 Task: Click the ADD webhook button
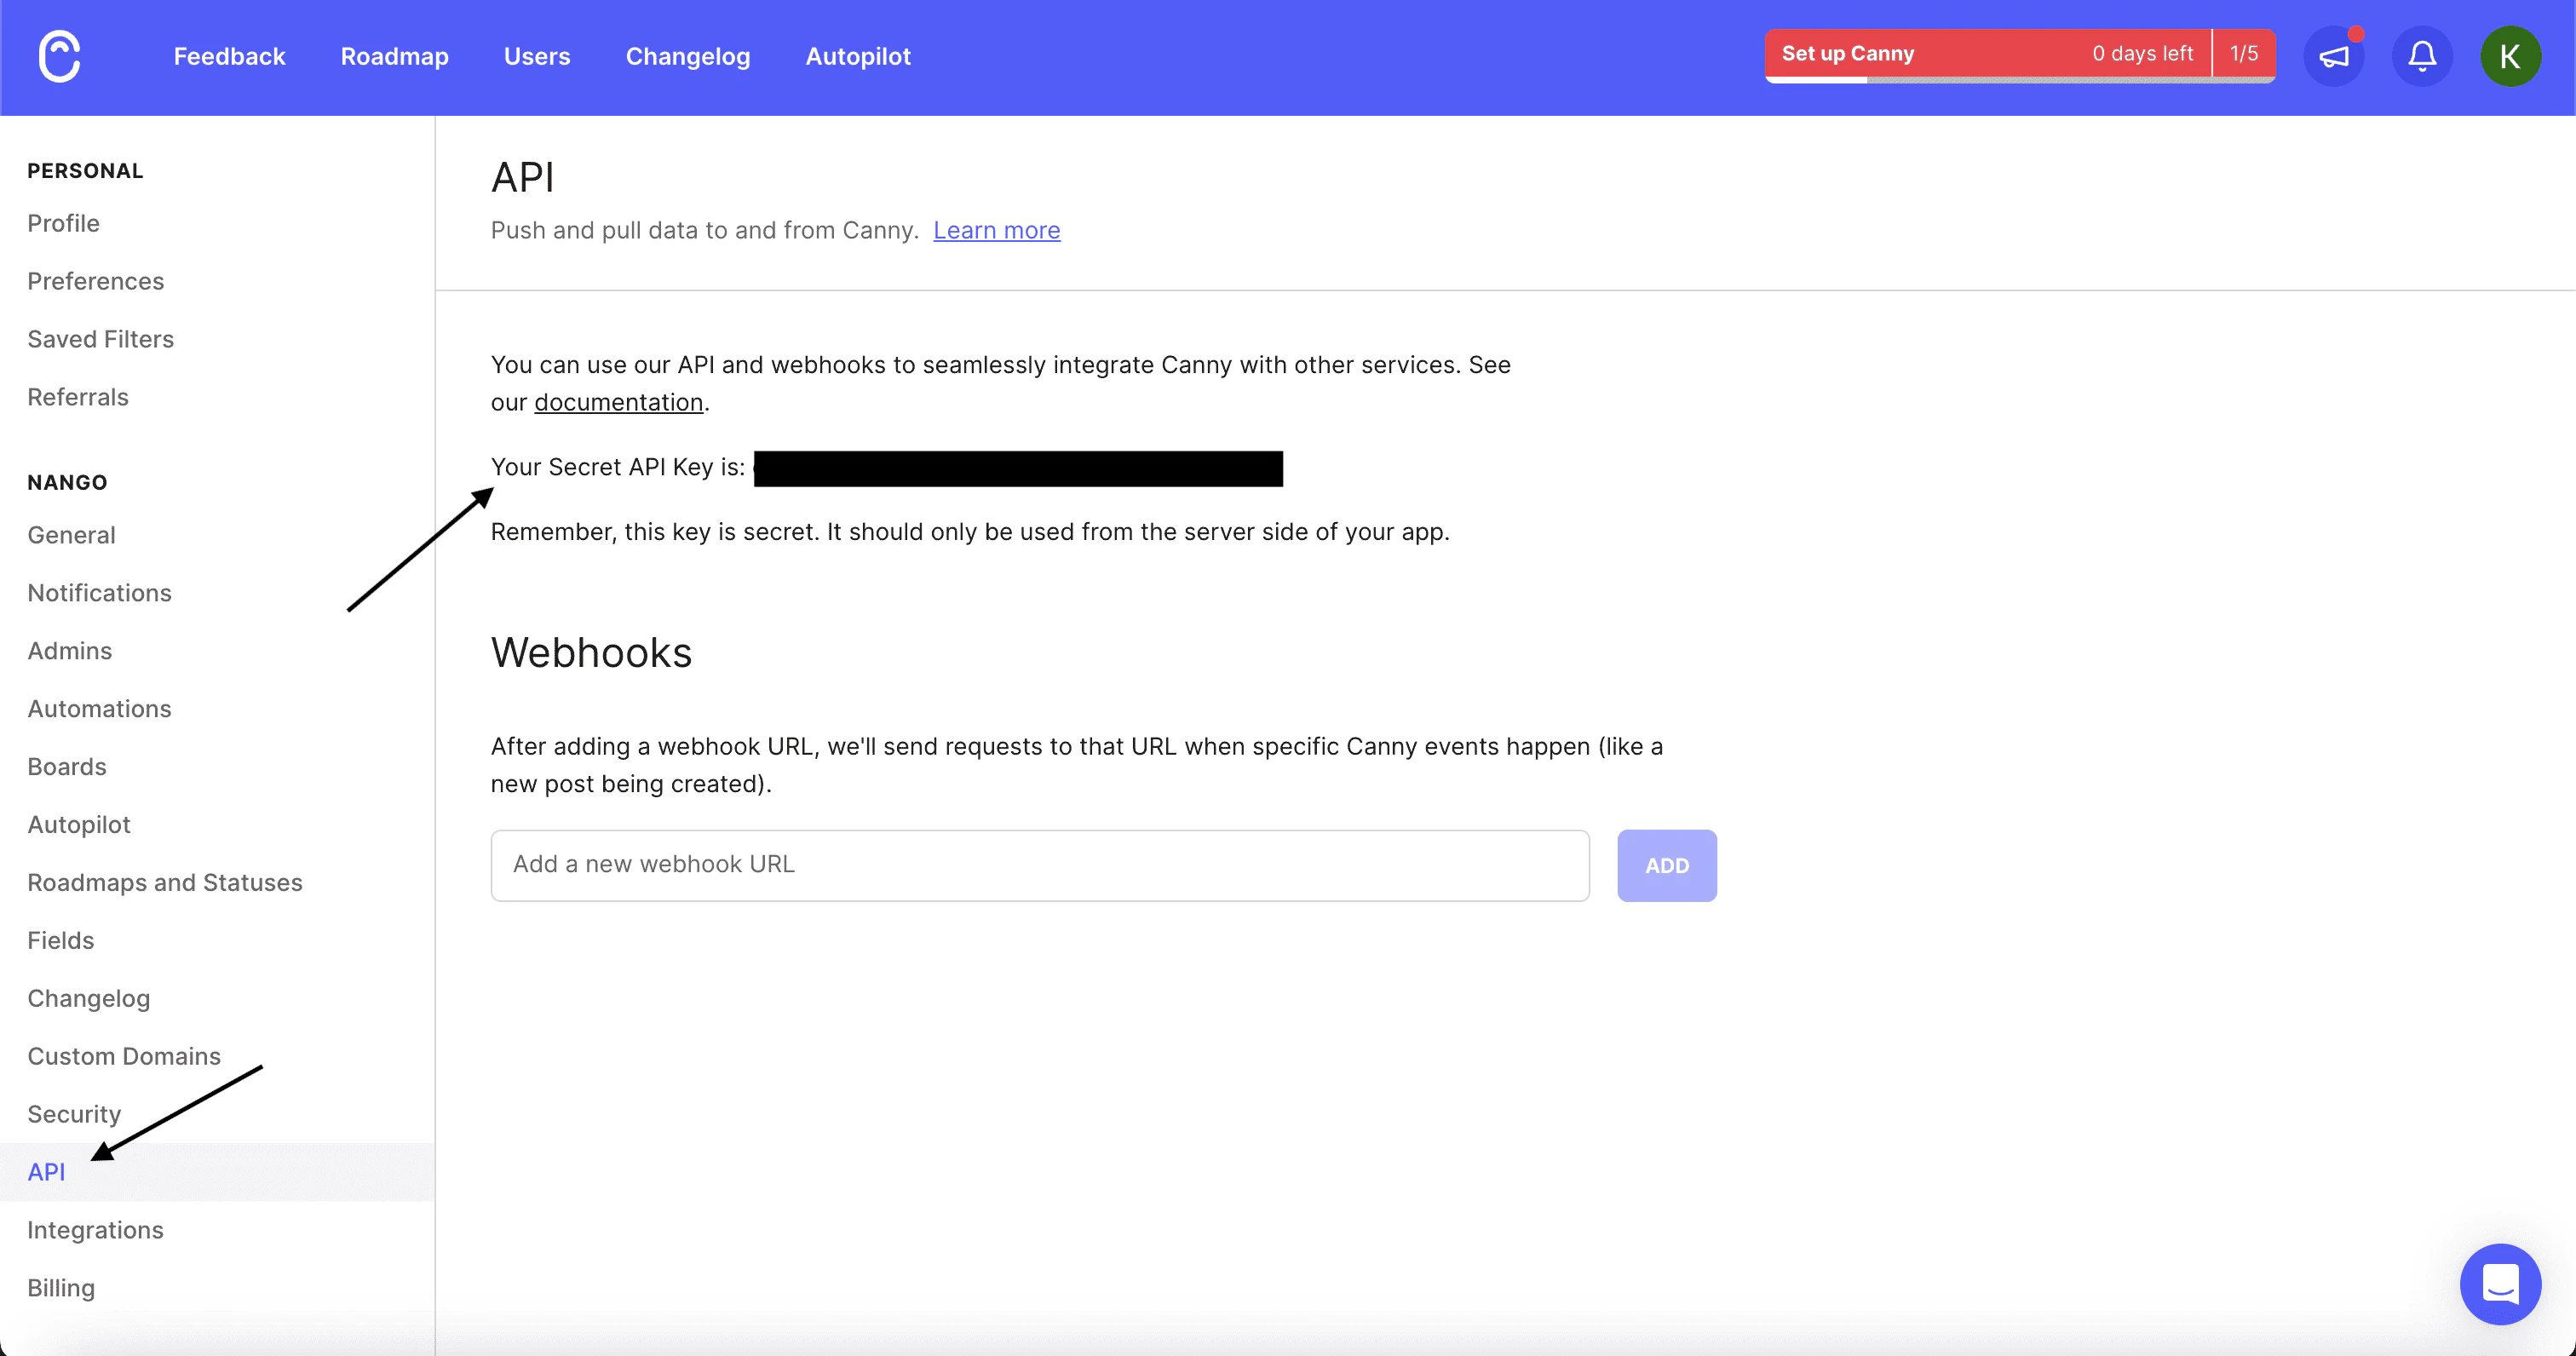(x=1666, y=865)
